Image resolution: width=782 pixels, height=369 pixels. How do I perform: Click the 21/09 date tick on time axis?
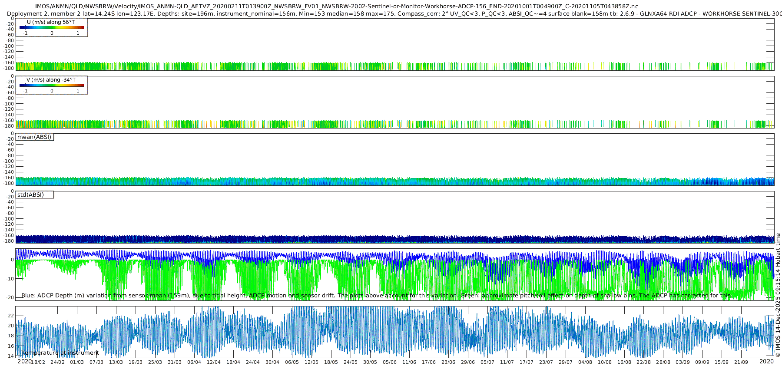click(x=741, y=362)
